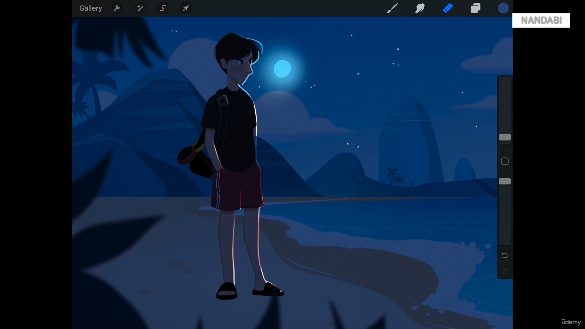
Task: Select the Paint brush tool
Action: tap(392, 8)
